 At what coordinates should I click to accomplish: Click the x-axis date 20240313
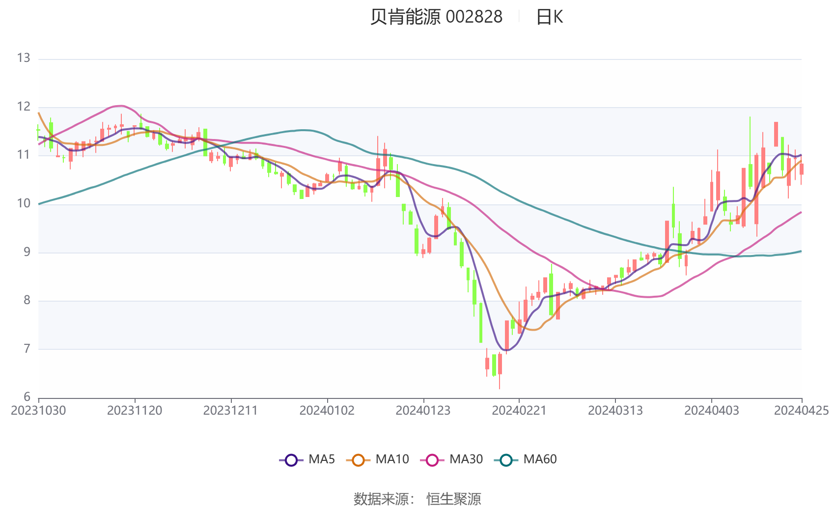pyautogui.click(x=615, y=411)
